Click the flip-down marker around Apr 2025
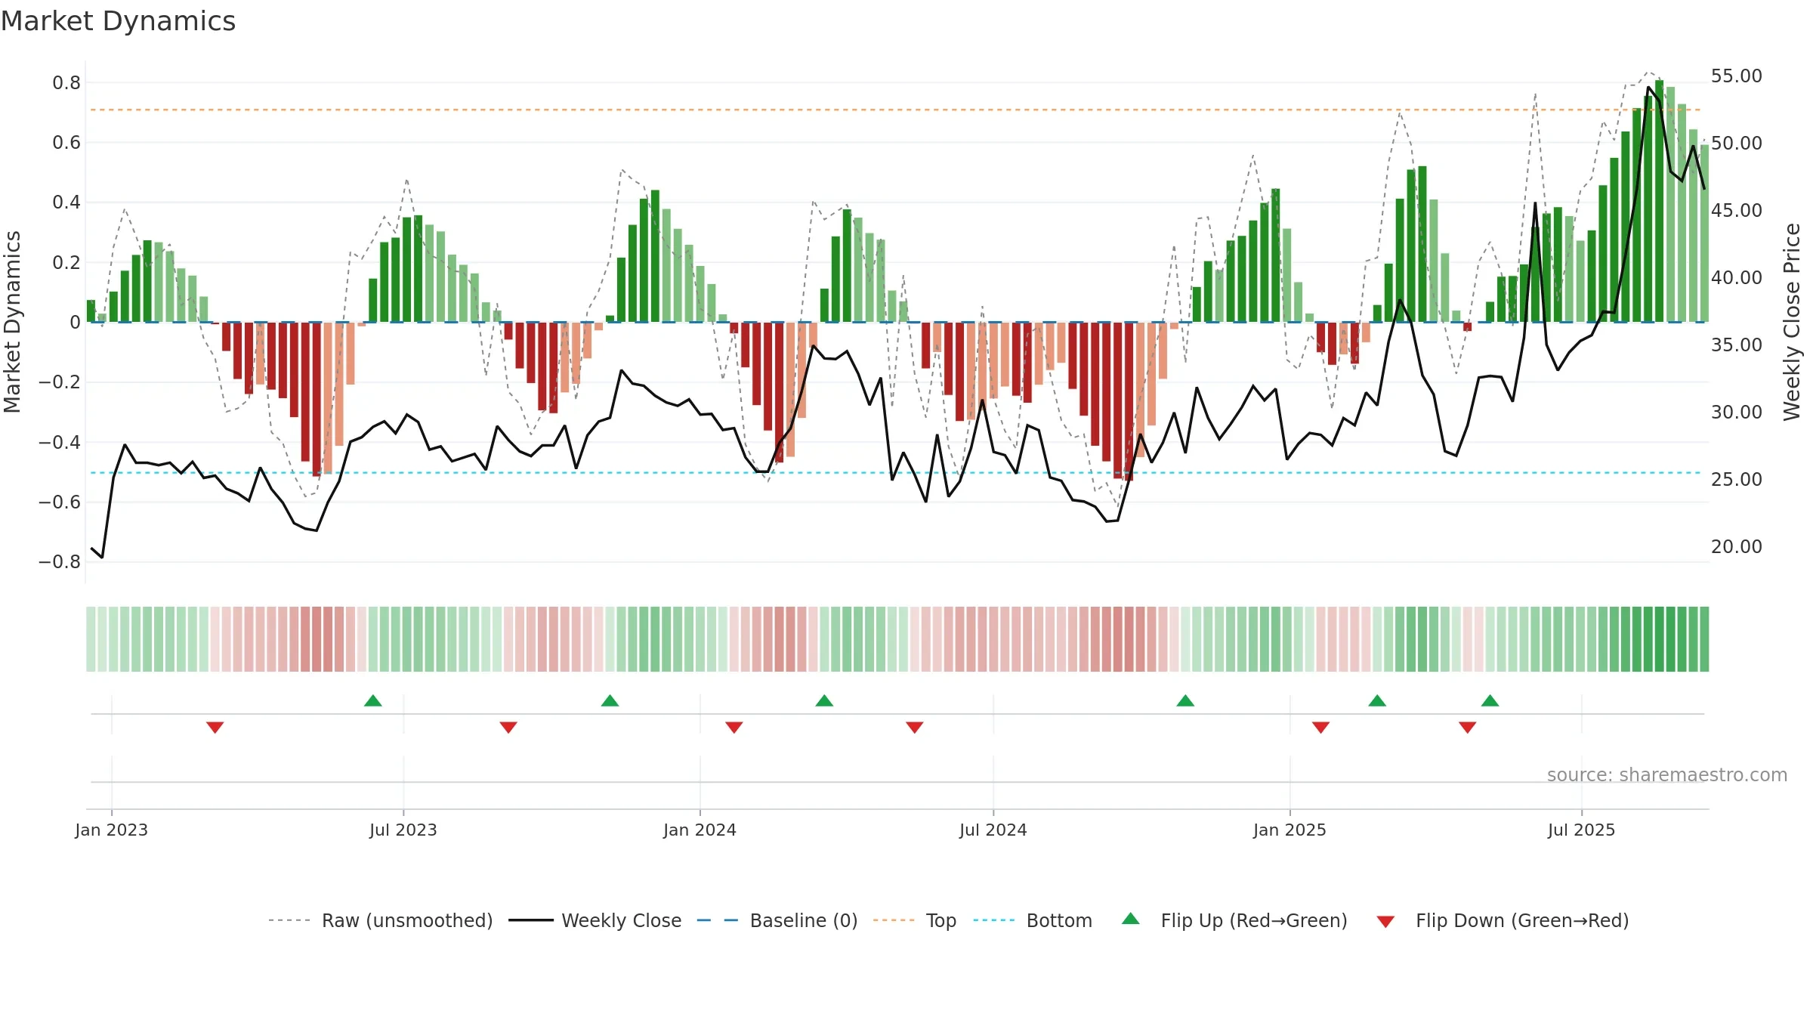Image resolution: width=1813 pixels, height=1020 pixels. click(1468, 728)
